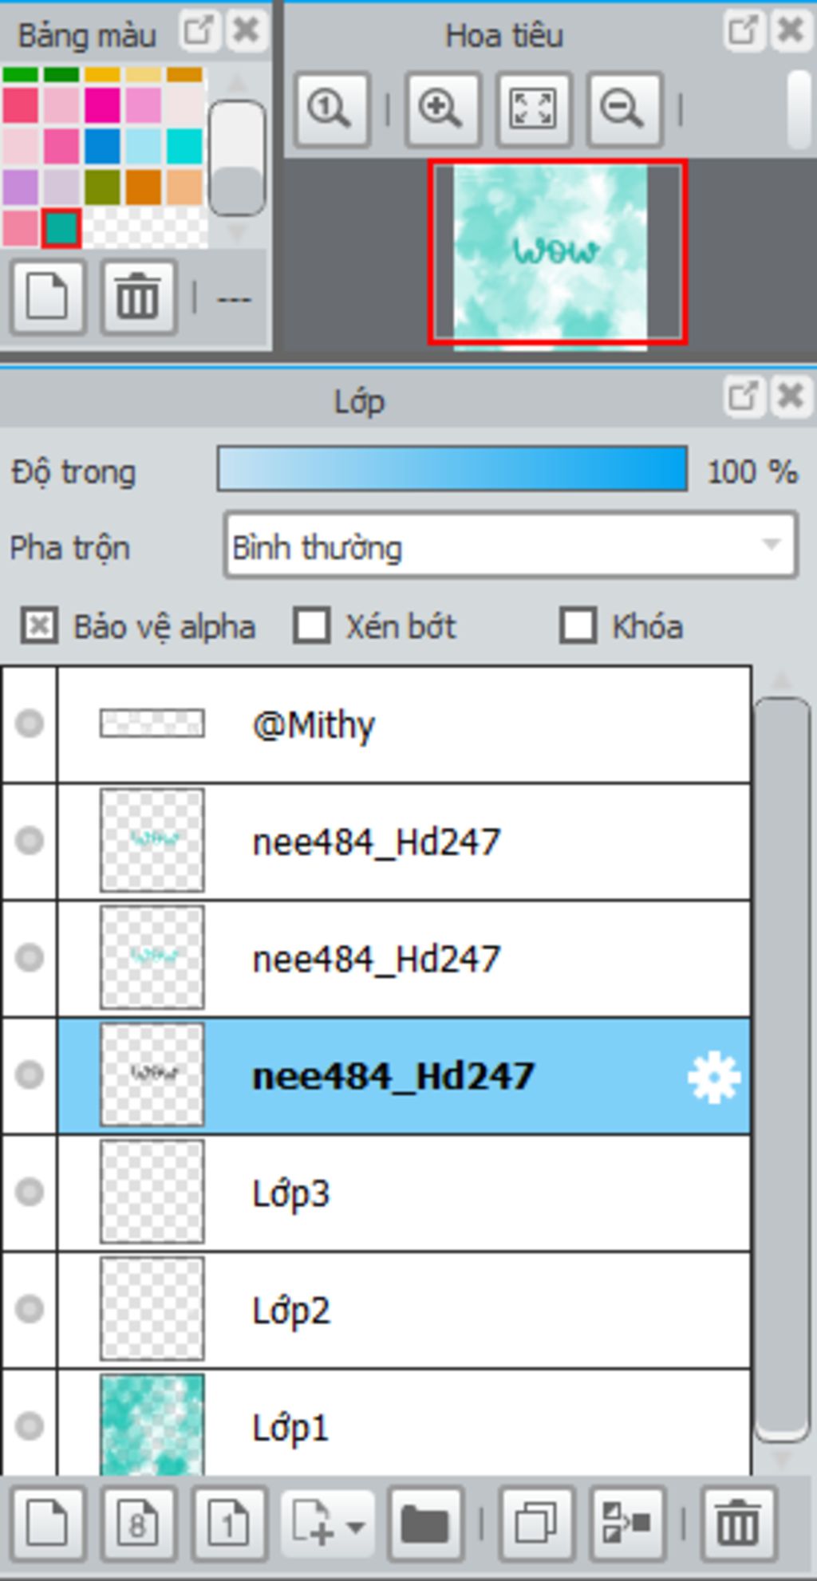Enable the Xén bớt checkbox
Image resolution: width=817 pixels, height=1581 pixels.
pyautogui.click(x=311, y=625)
